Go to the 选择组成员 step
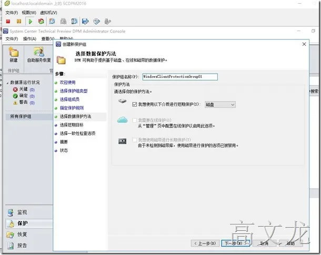The image size is (321, 255). pyautogui.click(x=69, y=100)
